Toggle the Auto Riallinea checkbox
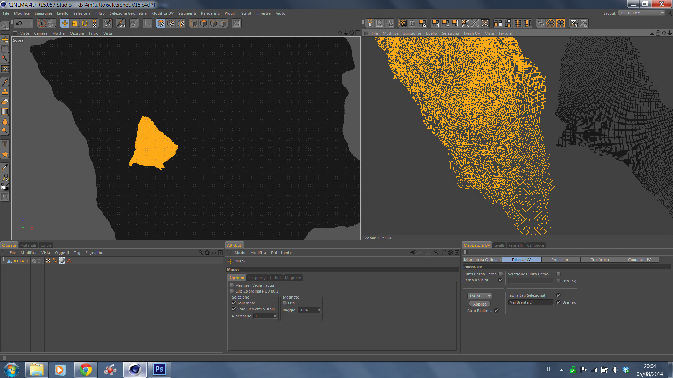Screen dimensions: 673x378 [x=496, y=311]
